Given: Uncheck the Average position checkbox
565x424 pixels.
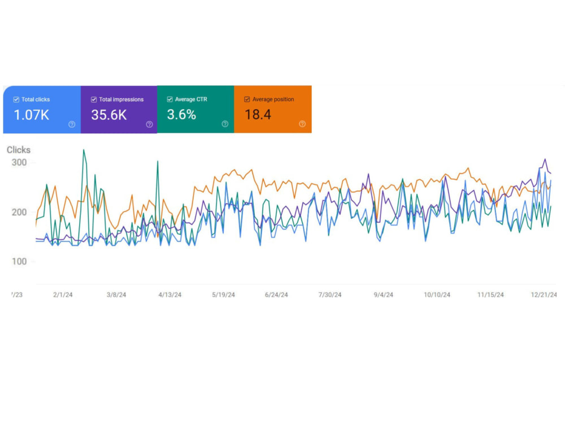Looking at the screenshot, I should (247, 99).
